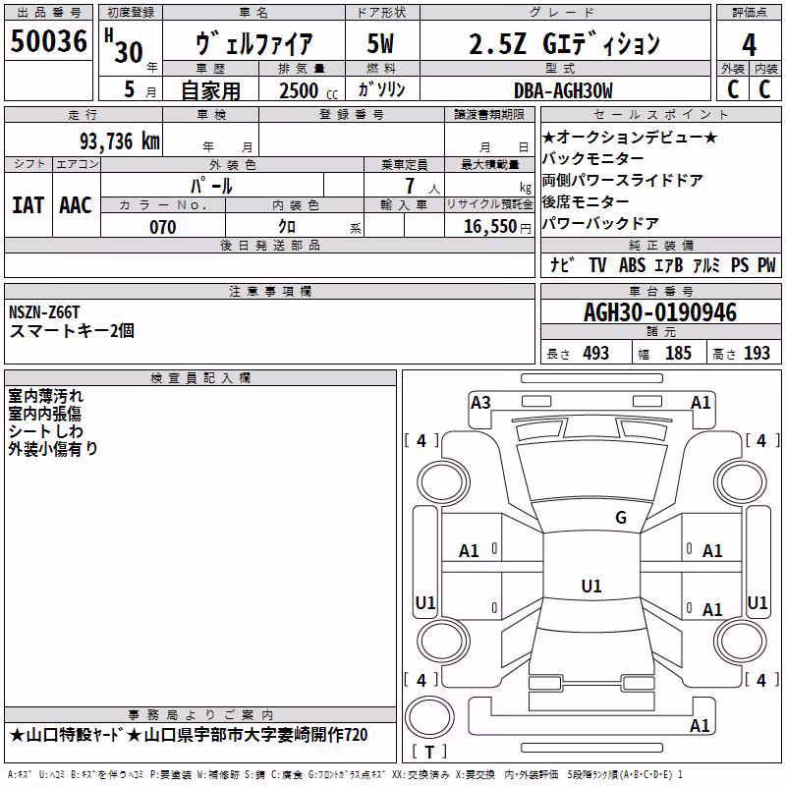Click displacement value 2500 cc
This screenshot has width=786, height=786.
(x=309, y=90)
